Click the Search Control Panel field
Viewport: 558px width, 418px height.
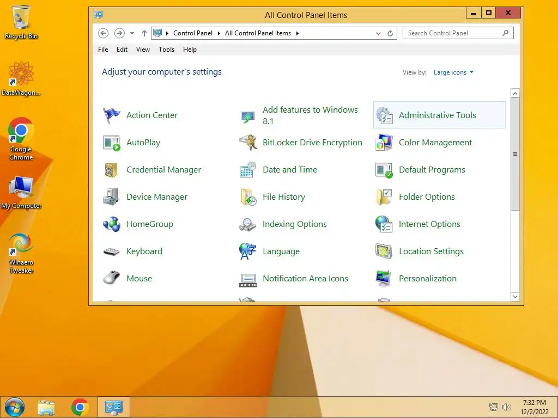click(458, 33)
